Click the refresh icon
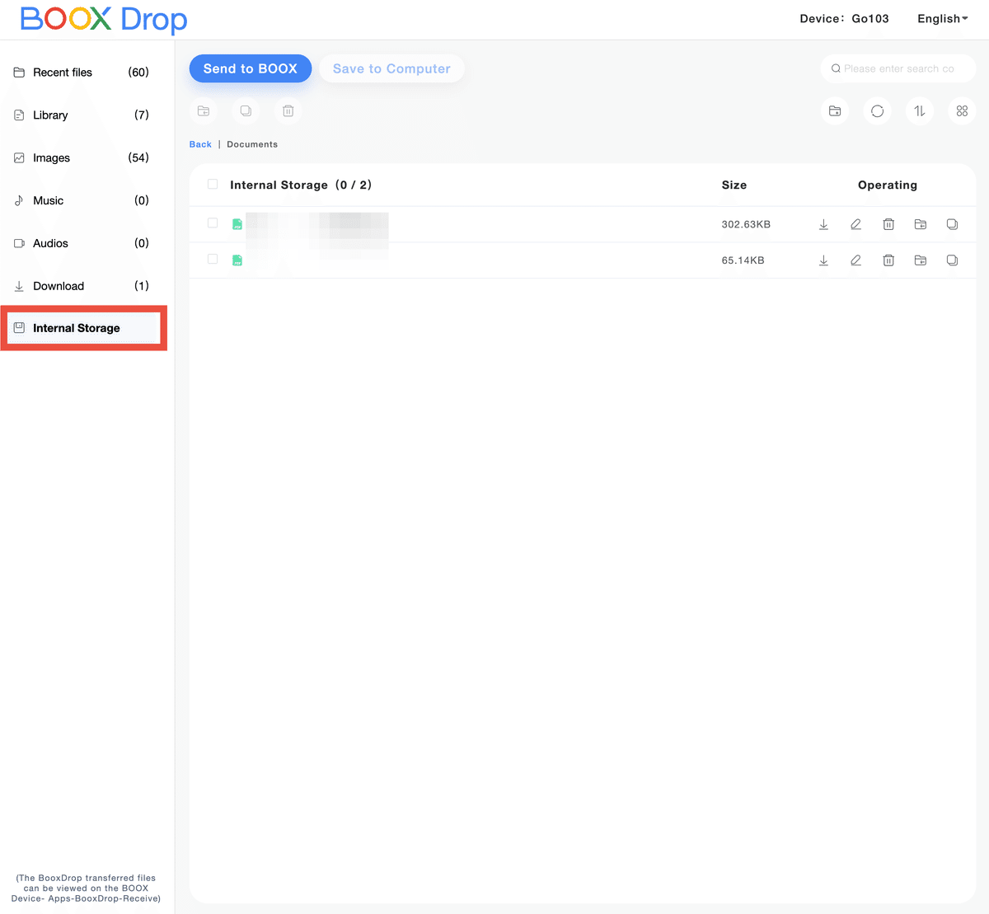This screenshot has height=914, width=989. coord(877,110)
